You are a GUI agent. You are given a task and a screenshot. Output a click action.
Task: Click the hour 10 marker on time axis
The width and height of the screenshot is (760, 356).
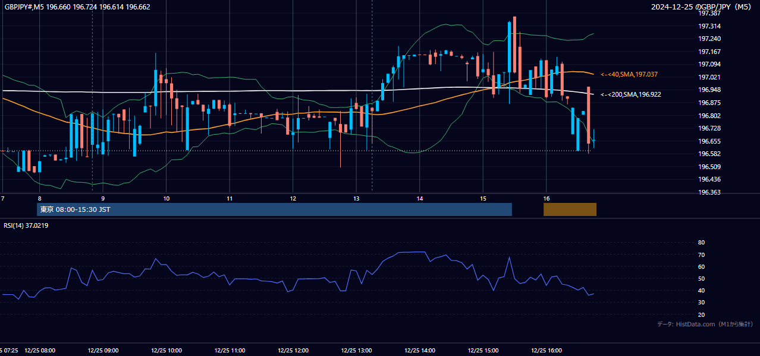click(166, 198)
